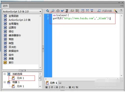This screenshot has width=125, height=92.
Task: Collapse code between braces
Action: point(83,11)
